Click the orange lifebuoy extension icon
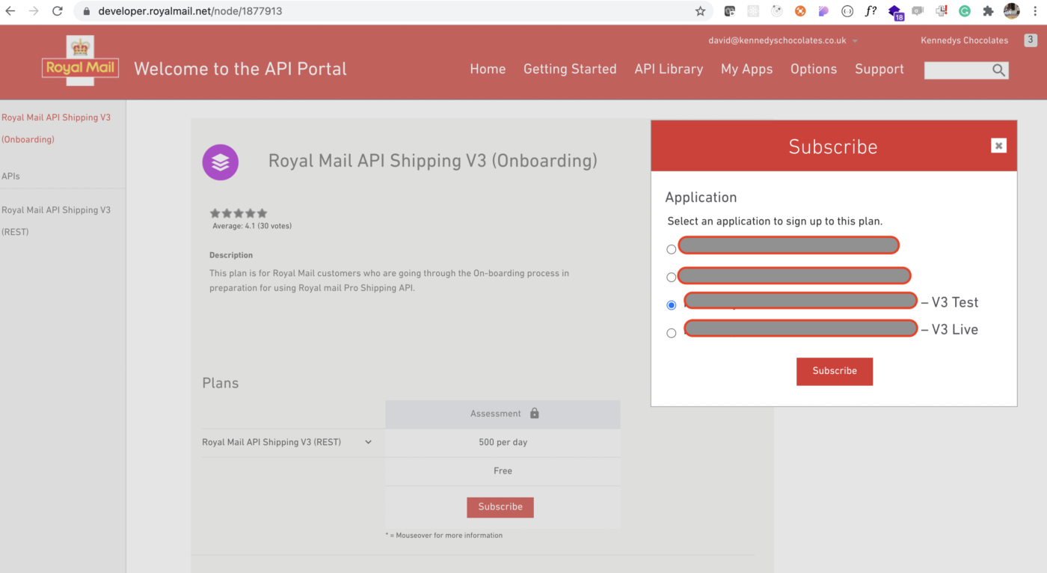Image resolution: width=1047 pixels, height=573 pixels. [x=800, y=11]
